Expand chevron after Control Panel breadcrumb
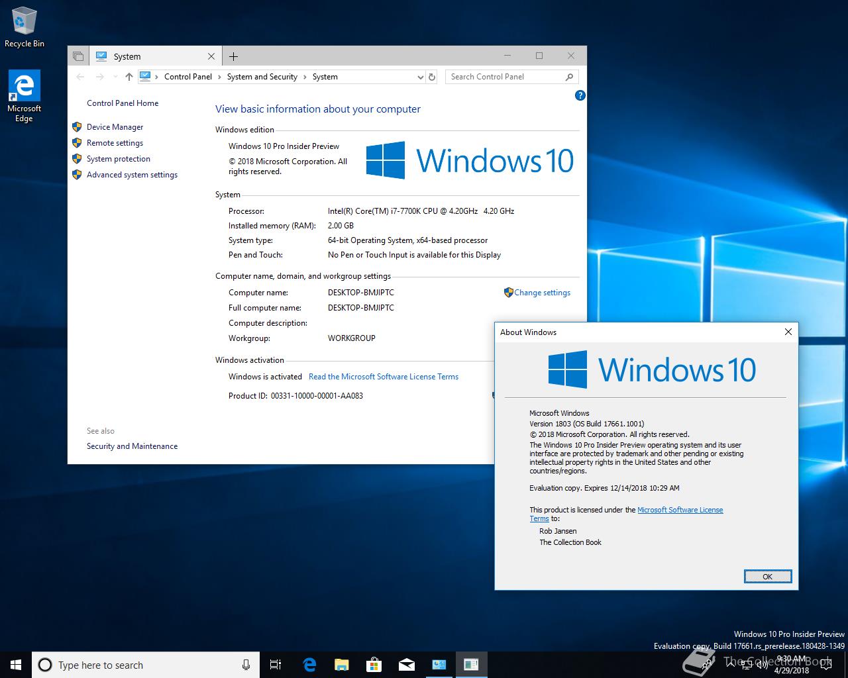This screenshot has height=678, width=848. tap(219, 77)
